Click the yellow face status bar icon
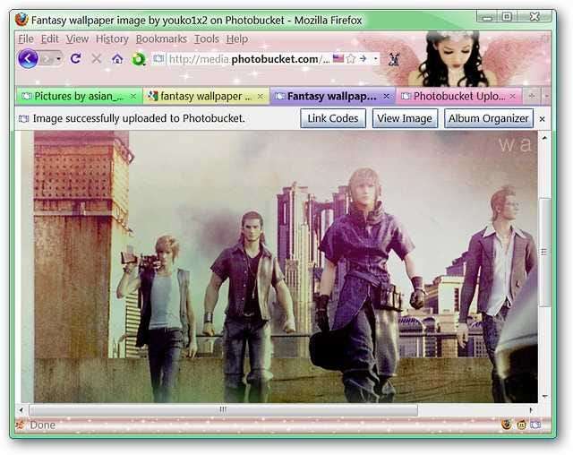Viewport: 573px width, 455px height. click(521, 425)
